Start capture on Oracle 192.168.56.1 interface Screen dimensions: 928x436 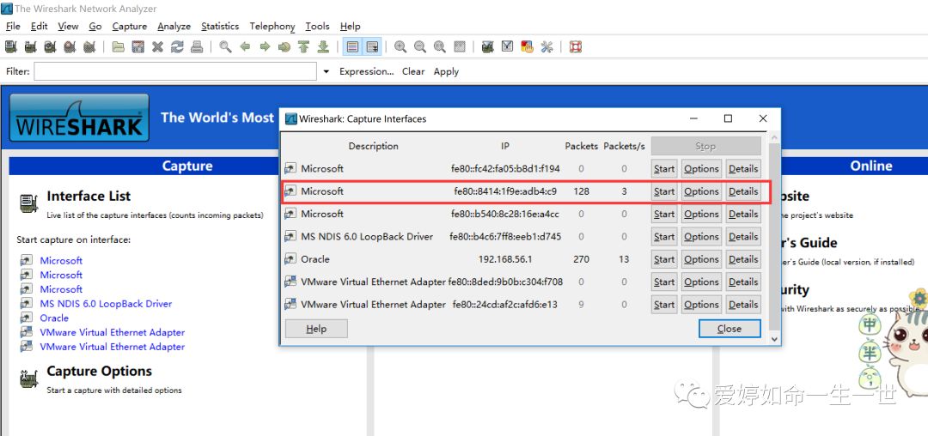click(x=664, y=259)
